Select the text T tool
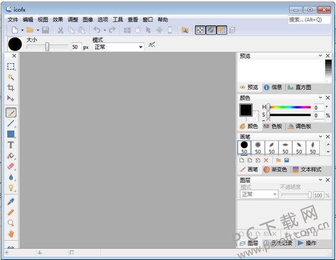Viewport: 336px width, 260px height. tap(11, 145)
